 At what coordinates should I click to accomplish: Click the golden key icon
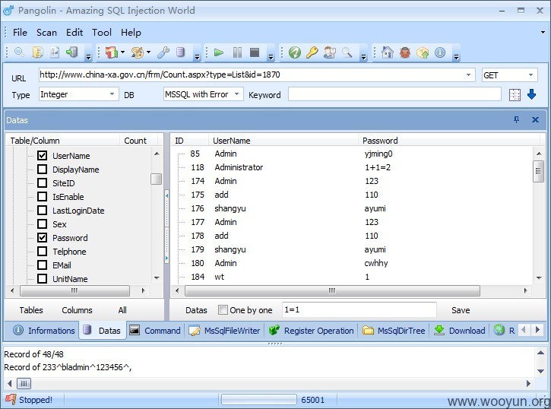[x=312, y=52]
